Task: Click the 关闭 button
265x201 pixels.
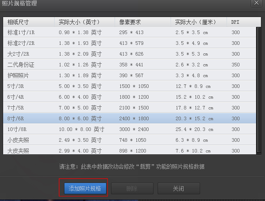Action: pyautogui.click(x=179, y=188)
